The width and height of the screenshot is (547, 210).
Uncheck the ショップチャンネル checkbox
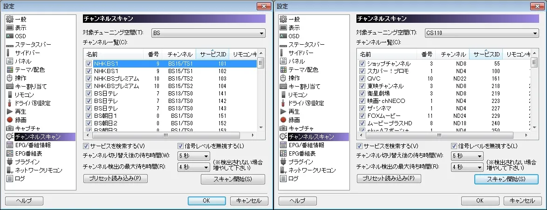(362, 64)
